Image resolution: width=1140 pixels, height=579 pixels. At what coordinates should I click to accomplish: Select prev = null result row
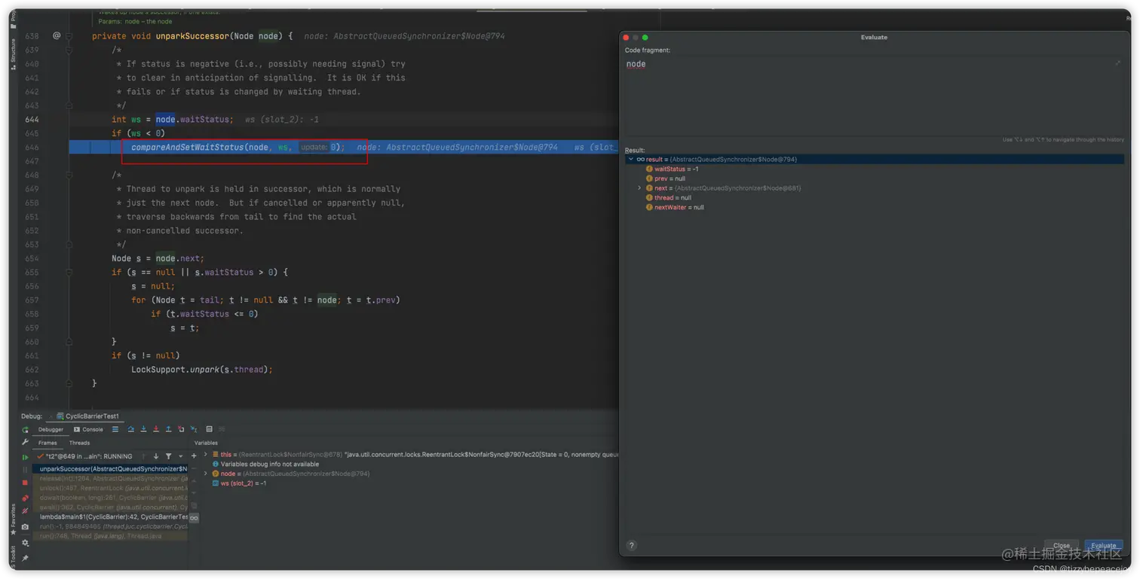[665, 178]
